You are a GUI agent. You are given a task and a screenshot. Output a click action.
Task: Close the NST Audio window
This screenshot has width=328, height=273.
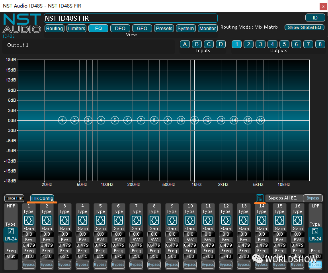[323, 6]
